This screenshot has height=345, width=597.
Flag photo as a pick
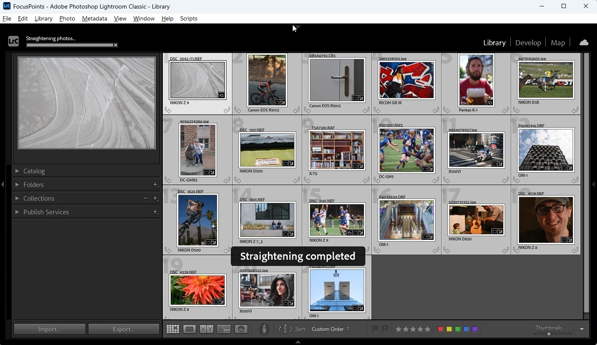(375, 329)
